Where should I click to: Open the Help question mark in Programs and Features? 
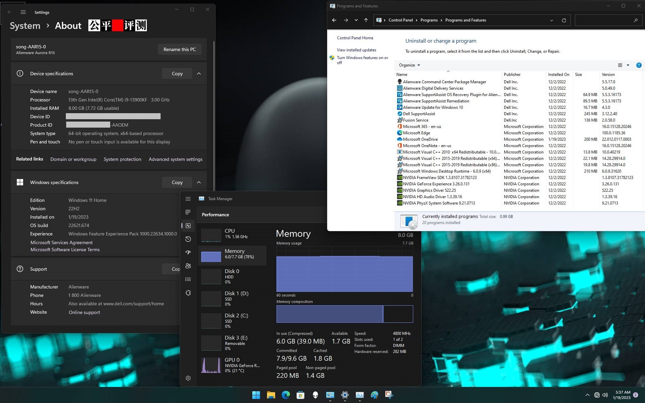tap(639, 65)
